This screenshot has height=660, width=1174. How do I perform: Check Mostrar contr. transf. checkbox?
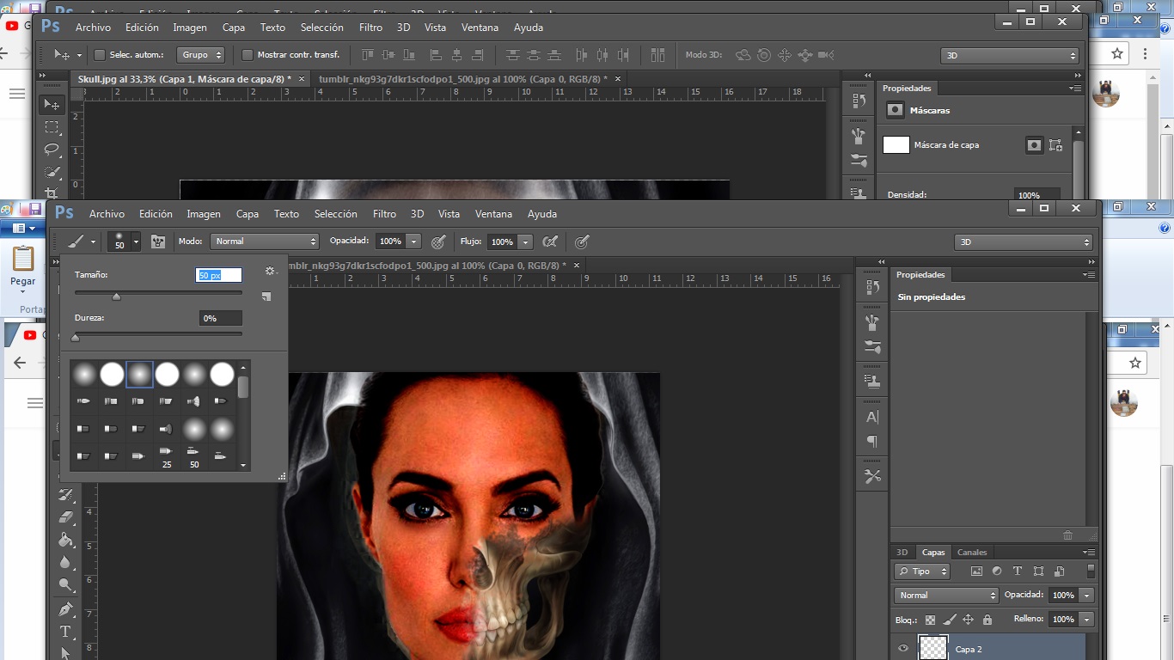tap(248, 55)
